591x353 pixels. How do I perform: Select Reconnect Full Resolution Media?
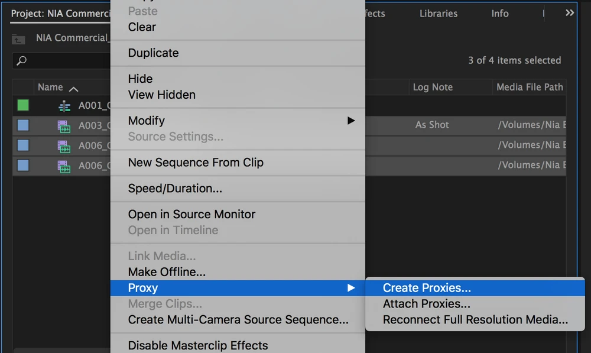tap(475, 320)
